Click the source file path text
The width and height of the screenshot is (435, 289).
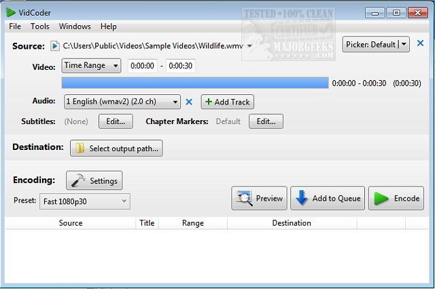[x=153, y=46]
